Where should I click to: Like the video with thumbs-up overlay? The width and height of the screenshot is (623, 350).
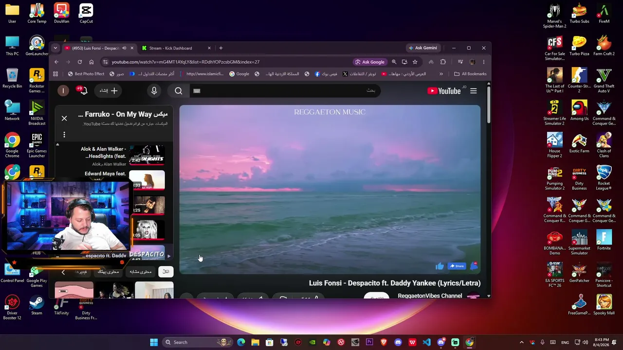[440, 266]
